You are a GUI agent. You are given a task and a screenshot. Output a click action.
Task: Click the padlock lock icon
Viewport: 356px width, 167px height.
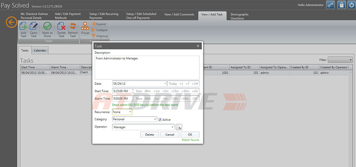[341, 5]
